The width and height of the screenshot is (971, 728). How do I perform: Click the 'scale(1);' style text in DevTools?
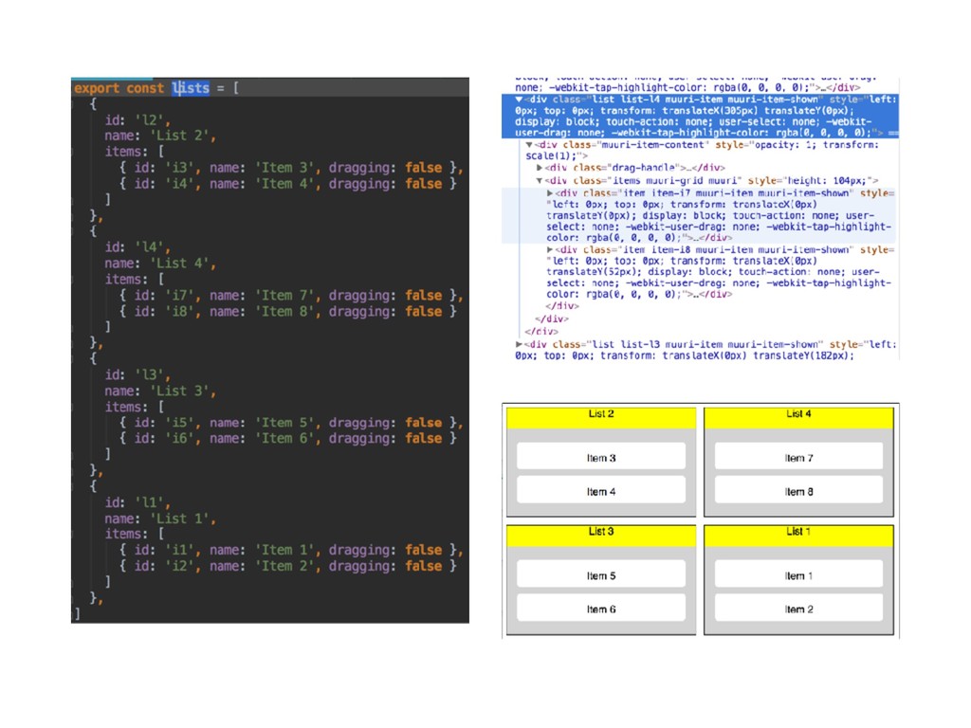[553, 156]
